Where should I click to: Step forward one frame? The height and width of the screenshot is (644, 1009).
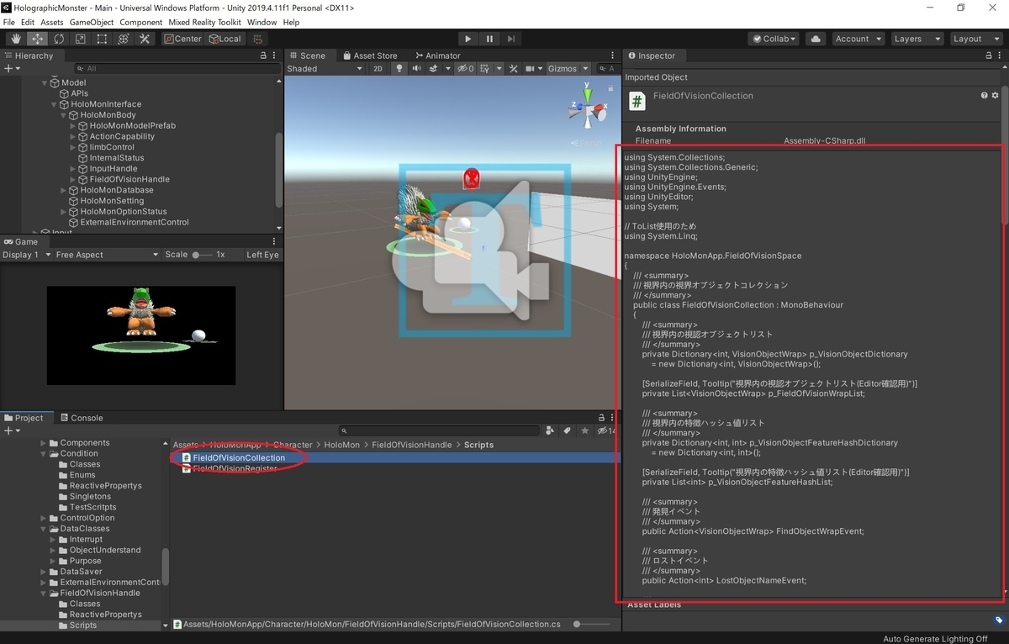point(511,39)
